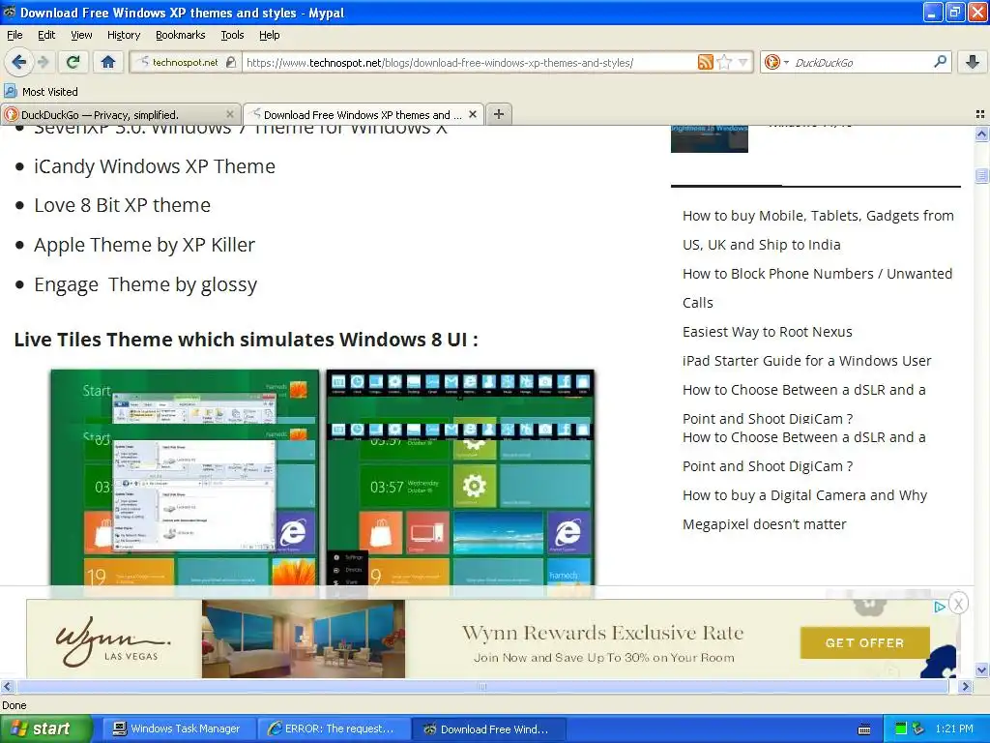990x743 pixels.
Task: Go forward with the forward arrow
Action: tap(43, 62)
